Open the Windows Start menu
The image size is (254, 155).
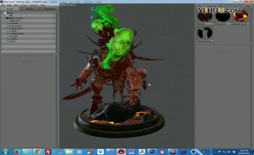tap(5, 152)
